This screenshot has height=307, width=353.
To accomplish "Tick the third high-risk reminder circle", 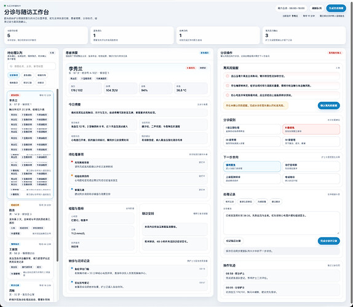I will coord(228,95).
